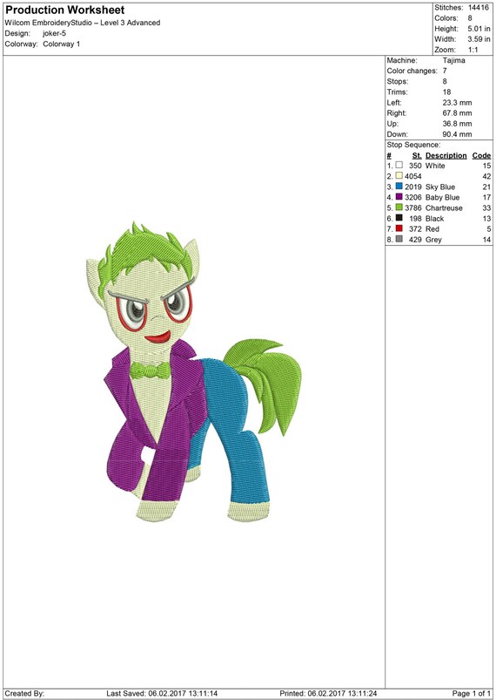Click the zoom value "1:1"

tap(473, 50)
